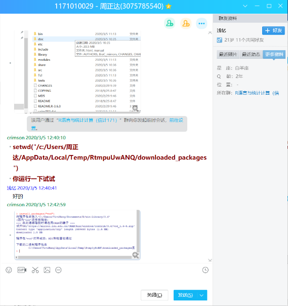Select the 更多资料 tab
This screenshot has width=288, height=306.
coord(274,54)
